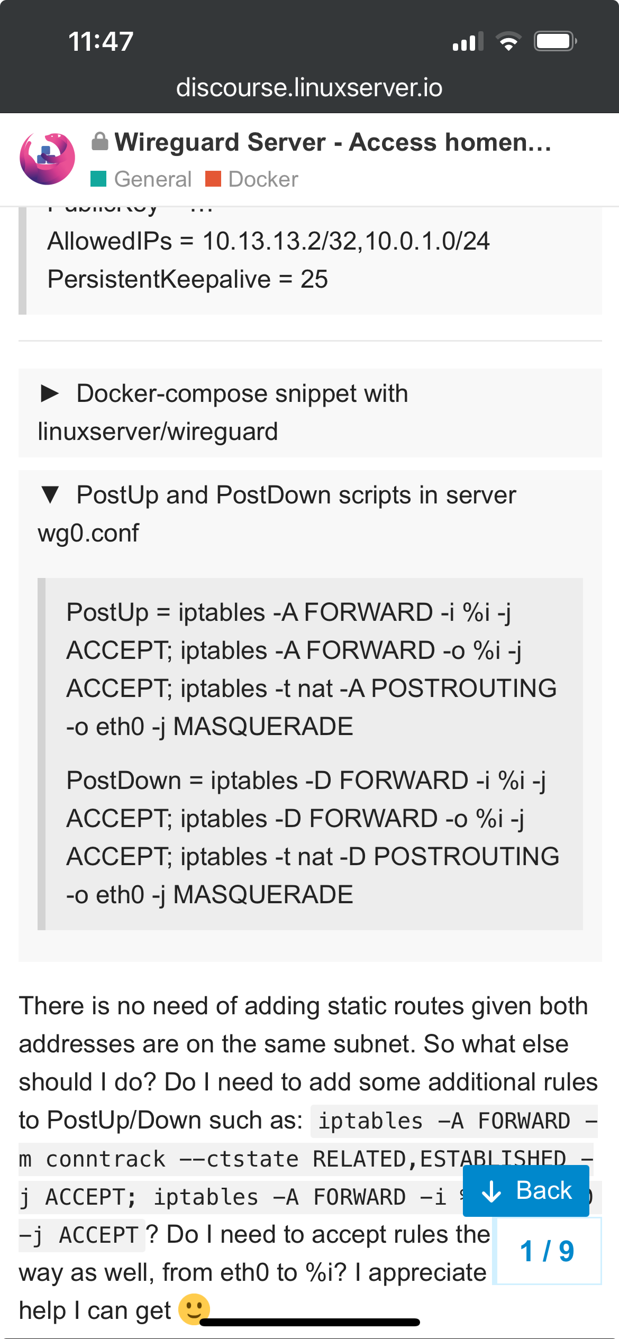619x1339 pixels.
Task: Tap the battery status icon
Action: tap(554, 41)
